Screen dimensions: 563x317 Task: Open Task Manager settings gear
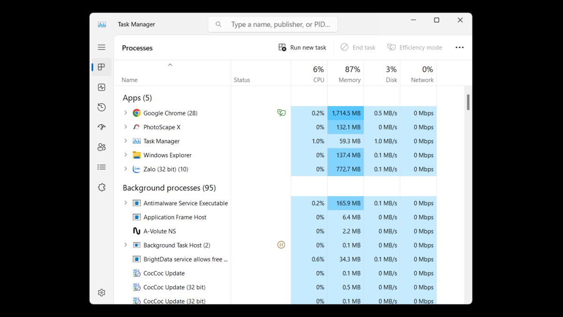101,293
